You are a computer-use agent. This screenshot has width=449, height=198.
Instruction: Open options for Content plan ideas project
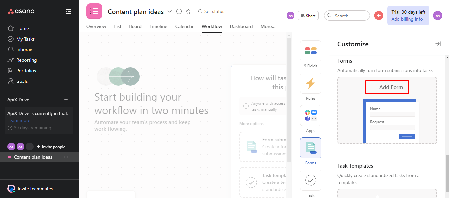[66, 157]
